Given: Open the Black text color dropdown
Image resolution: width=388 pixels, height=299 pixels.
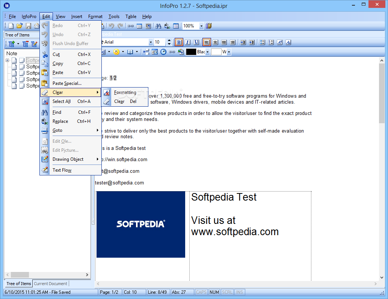Looking at the screenshot, I should point(207,52).
